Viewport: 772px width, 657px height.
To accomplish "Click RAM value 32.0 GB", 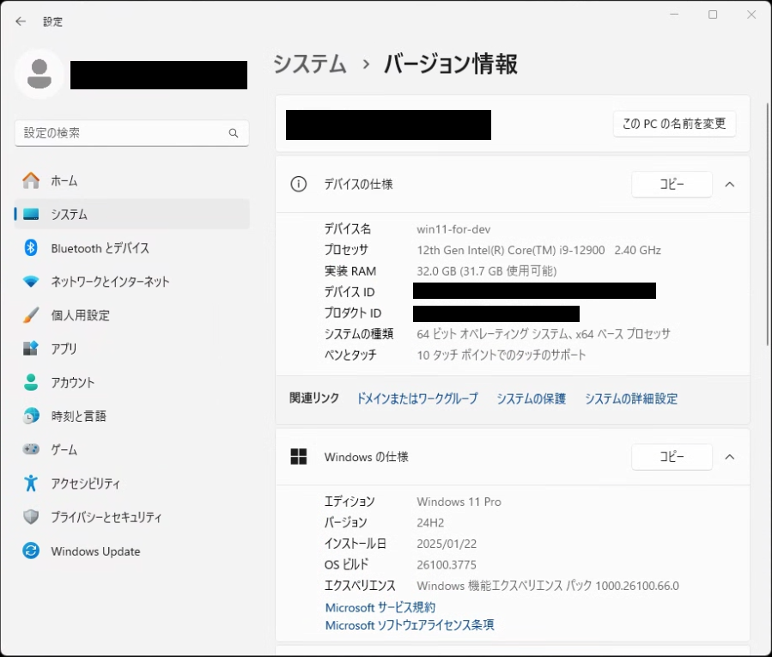I will 486,271.
